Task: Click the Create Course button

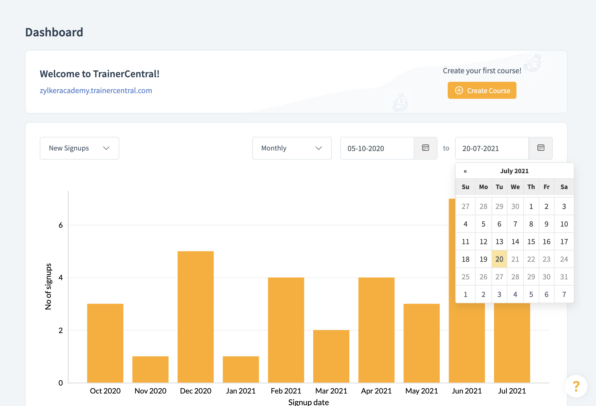Action: (x=482, y=90)
